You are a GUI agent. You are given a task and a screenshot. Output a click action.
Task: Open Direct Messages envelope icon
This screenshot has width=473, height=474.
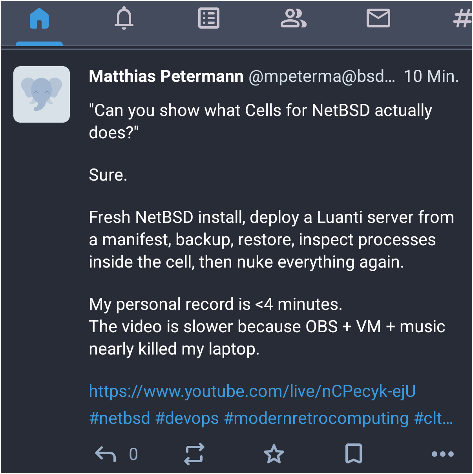pyautogui.click(x=378, y=19)
